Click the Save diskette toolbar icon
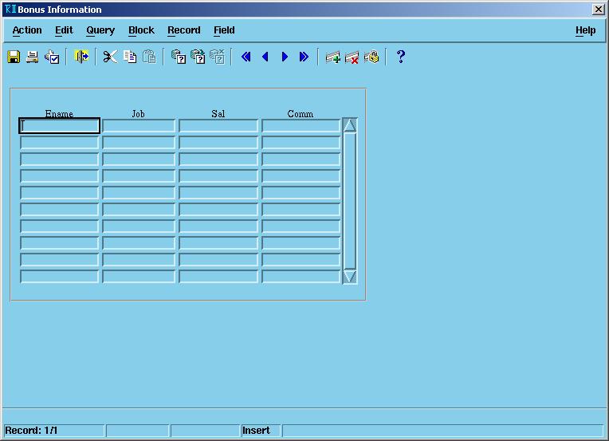 click(14, 57)
